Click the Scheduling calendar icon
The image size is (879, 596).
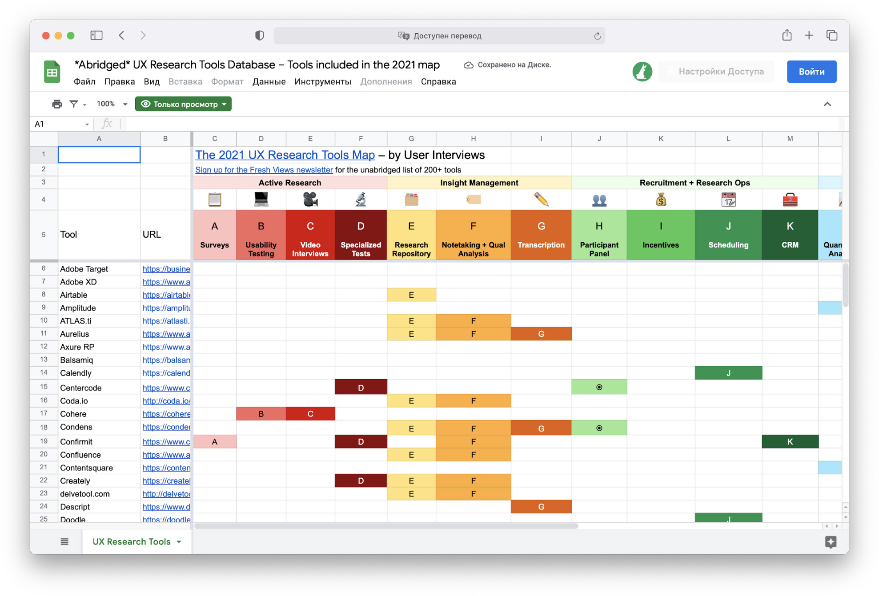click(728, 200)
